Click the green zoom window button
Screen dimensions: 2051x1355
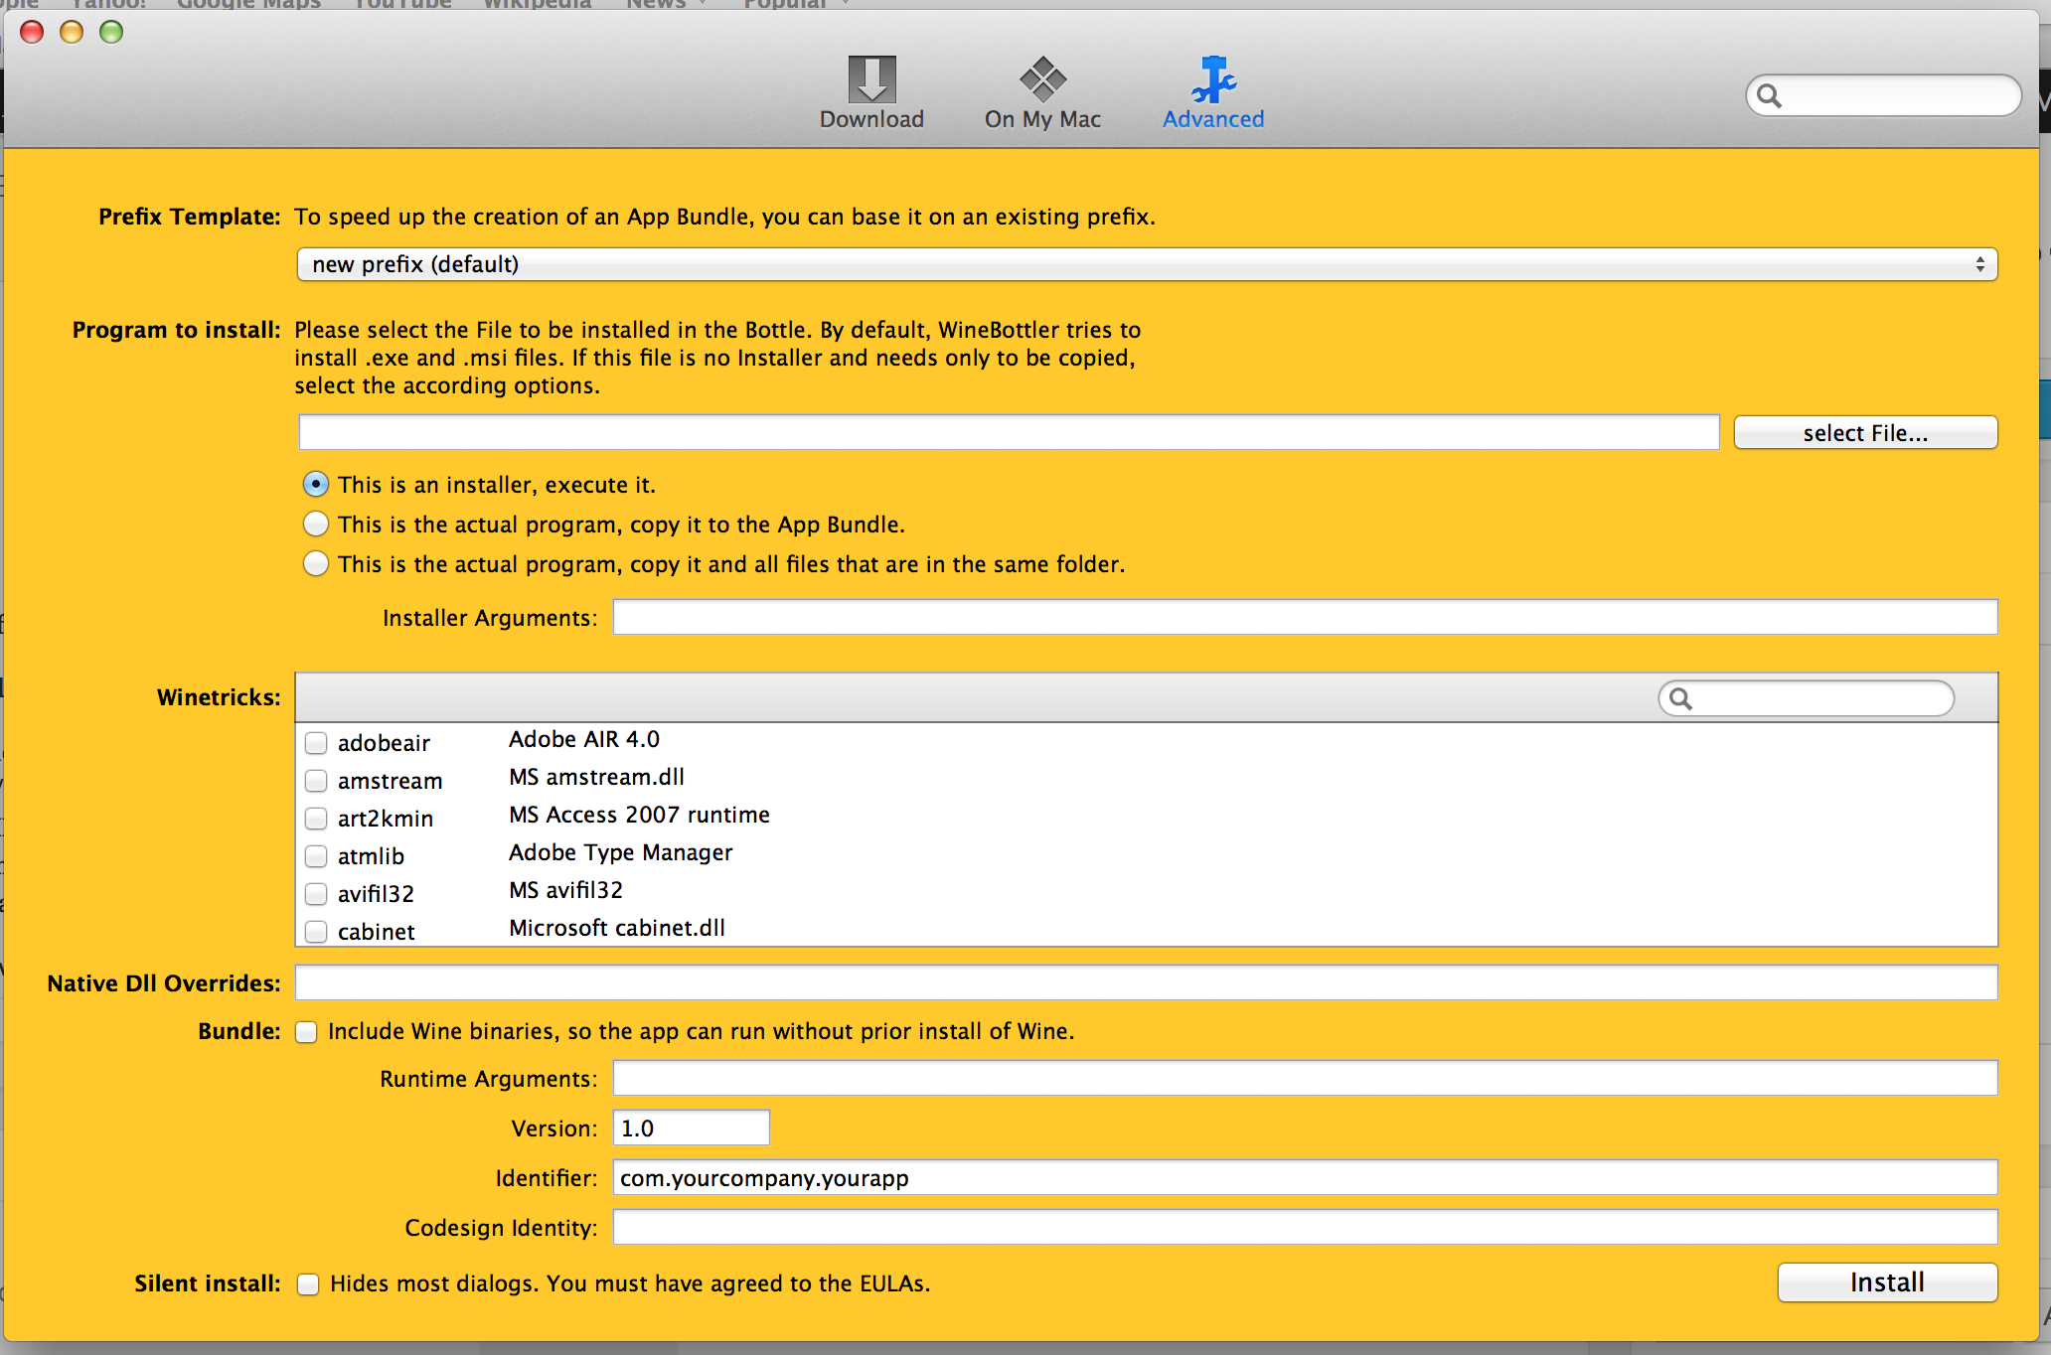pyautogui.click(x=111, y=32)
